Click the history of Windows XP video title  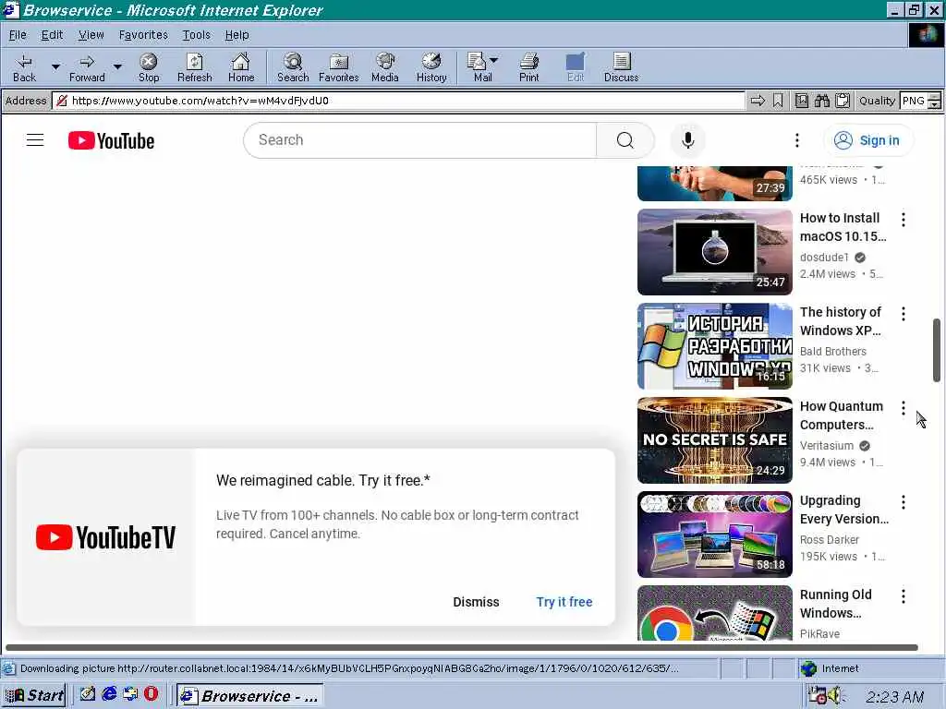pos(841,321)
